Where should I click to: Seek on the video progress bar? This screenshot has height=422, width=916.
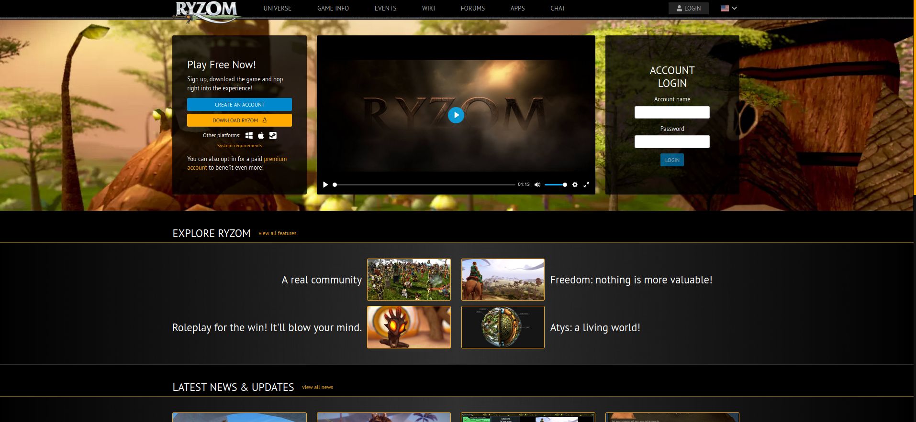coord(424,184)
